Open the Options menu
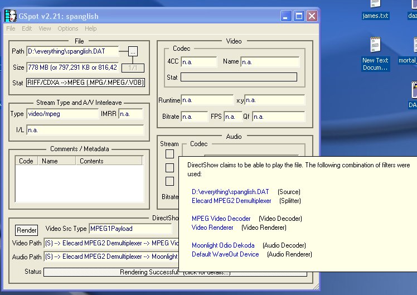The width and height of the screenshot is (417, 295). coord(68,28)
